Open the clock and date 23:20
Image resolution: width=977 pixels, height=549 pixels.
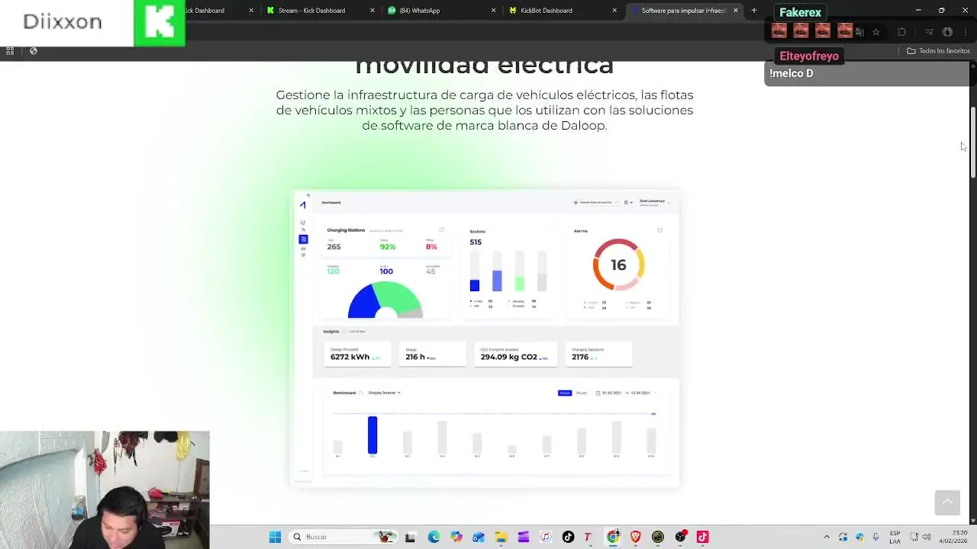955,537
